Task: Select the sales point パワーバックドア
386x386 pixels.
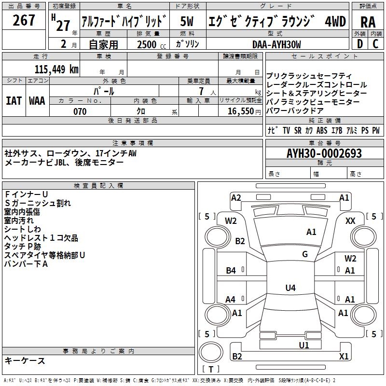Action: pyautogui.click(x=295, y=110)
